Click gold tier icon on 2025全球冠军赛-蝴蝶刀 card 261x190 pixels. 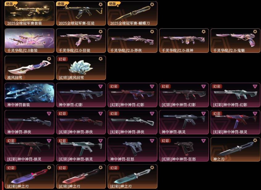(152, 5)
